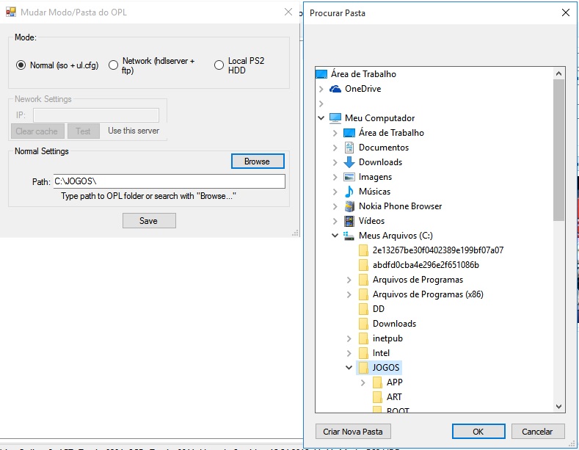Click the Vídeos film icon

349,221
